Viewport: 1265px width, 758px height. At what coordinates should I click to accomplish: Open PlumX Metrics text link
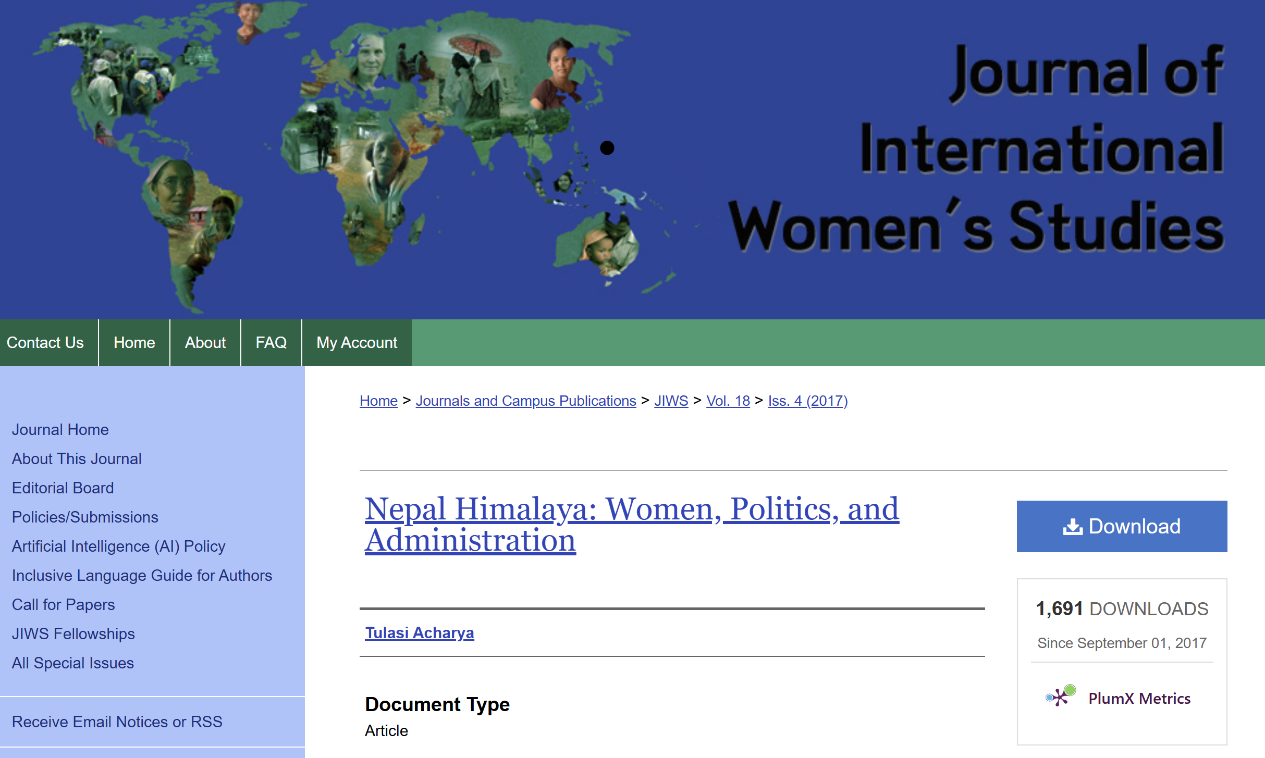click(x=1139, y=698)
